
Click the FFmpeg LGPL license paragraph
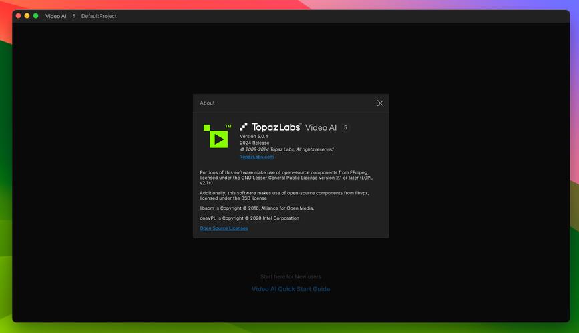[286, 178]
